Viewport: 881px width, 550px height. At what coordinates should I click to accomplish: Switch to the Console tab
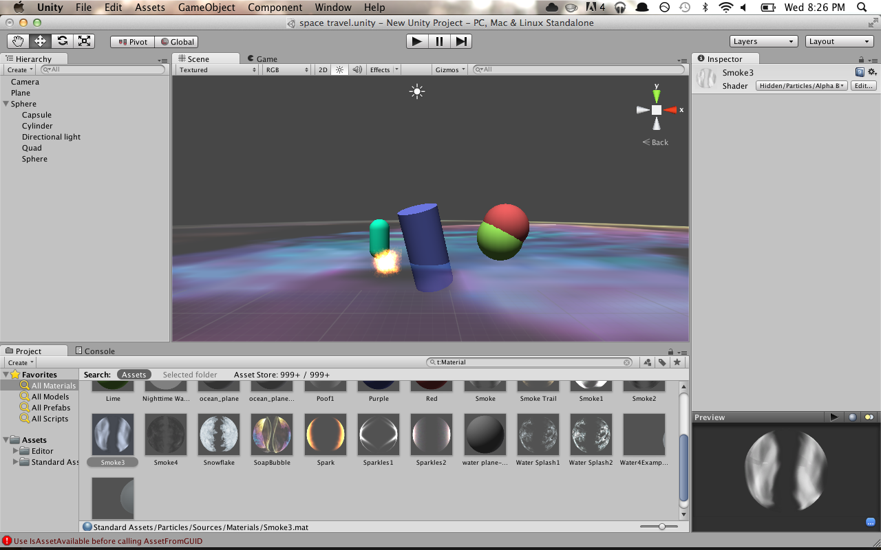pos(95,351)
